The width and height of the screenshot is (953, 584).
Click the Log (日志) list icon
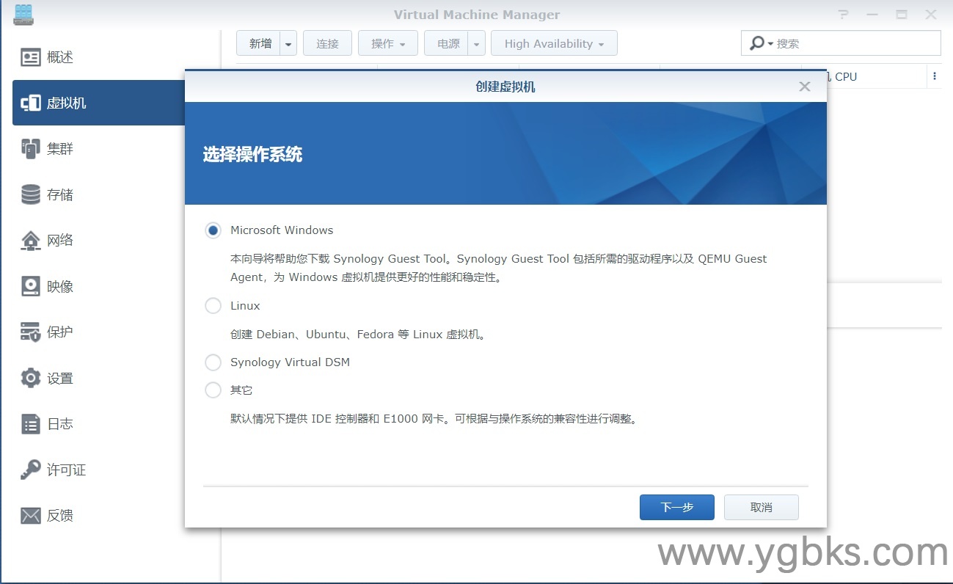click(31, 424)
